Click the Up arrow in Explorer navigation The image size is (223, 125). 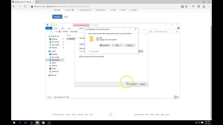point(56,32)
